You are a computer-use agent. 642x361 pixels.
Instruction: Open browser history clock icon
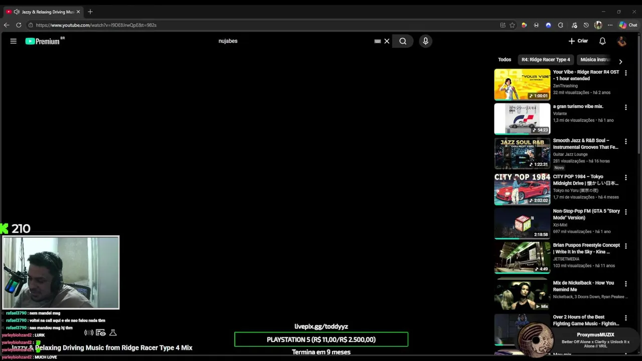click(586, 25)
